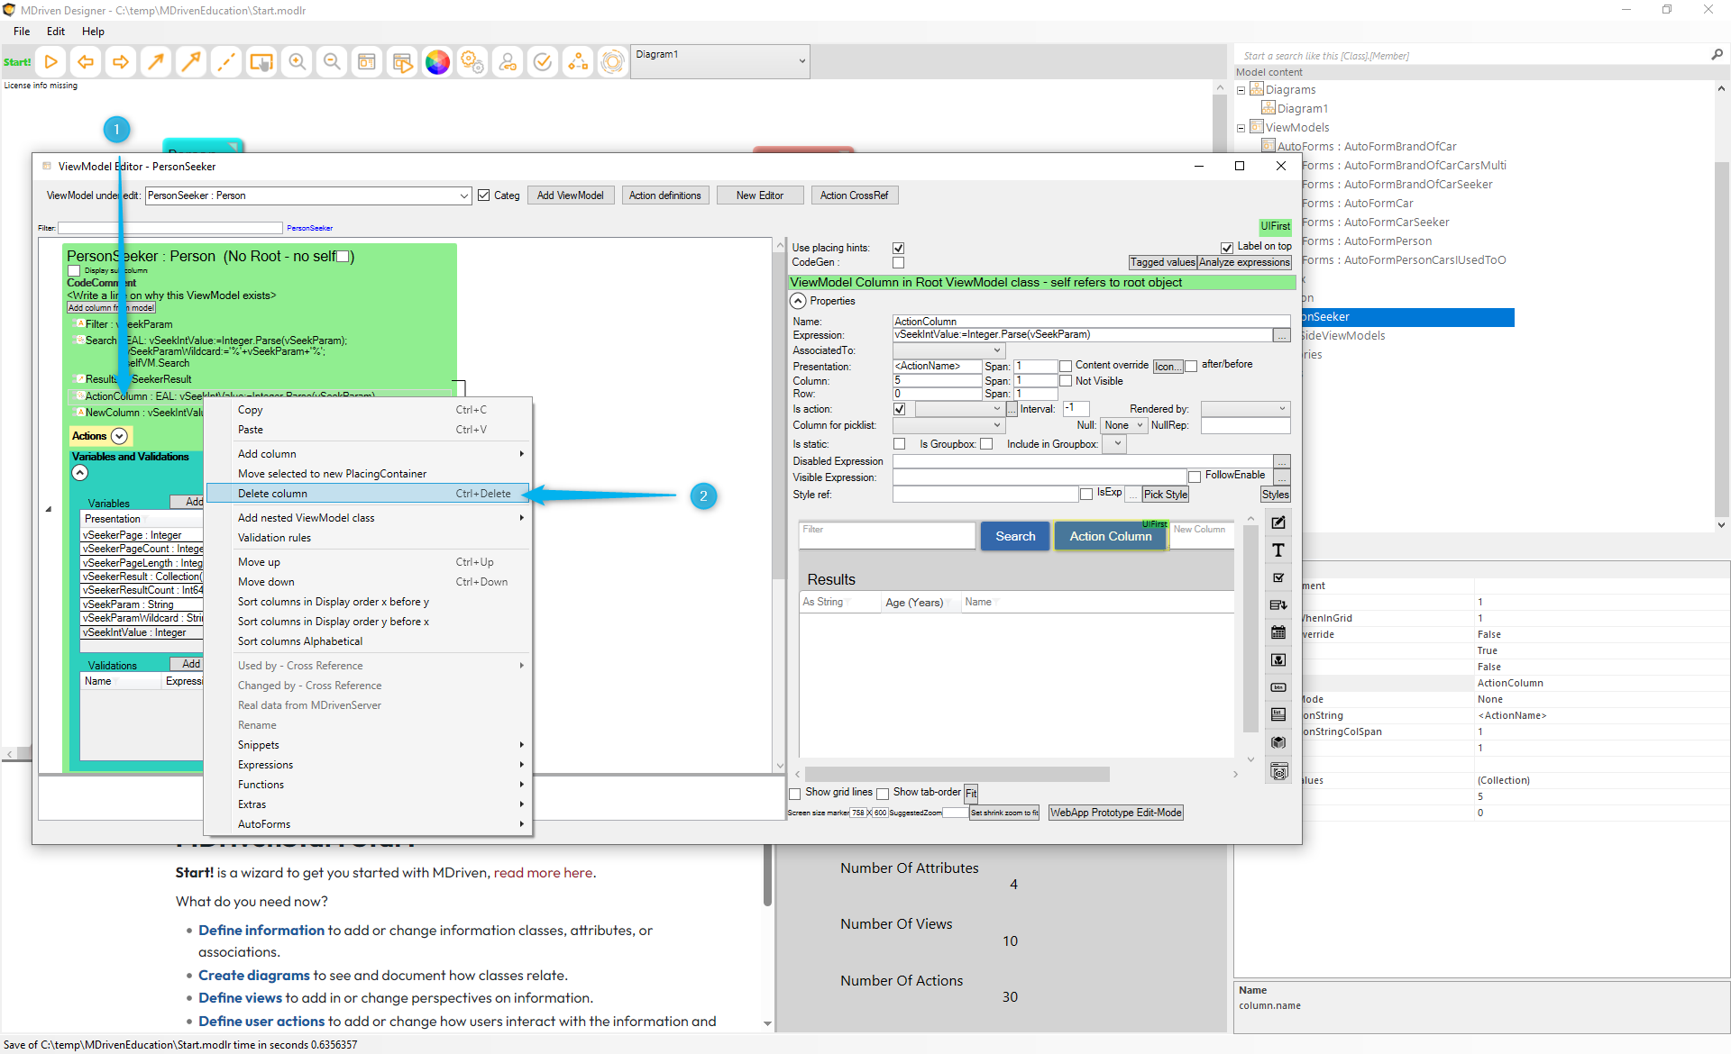Toggle the Use placing hints checkbox
The width and height of the screenshot is (1731, 1054).
coord(898,248)
